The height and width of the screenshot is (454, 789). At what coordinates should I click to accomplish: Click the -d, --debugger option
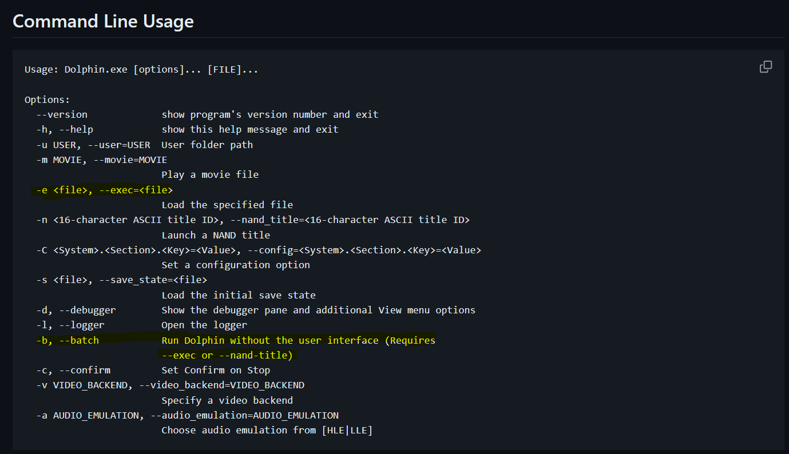[76, 310]
